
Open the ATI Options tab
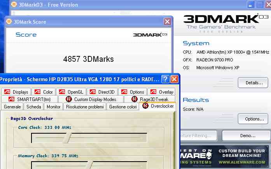coord(133,92)
